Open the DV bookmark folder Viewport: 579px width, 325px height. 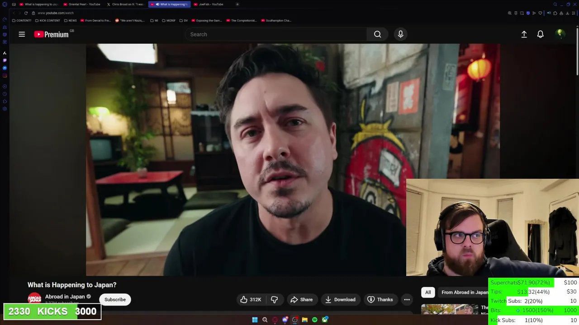tap(183, 20)
